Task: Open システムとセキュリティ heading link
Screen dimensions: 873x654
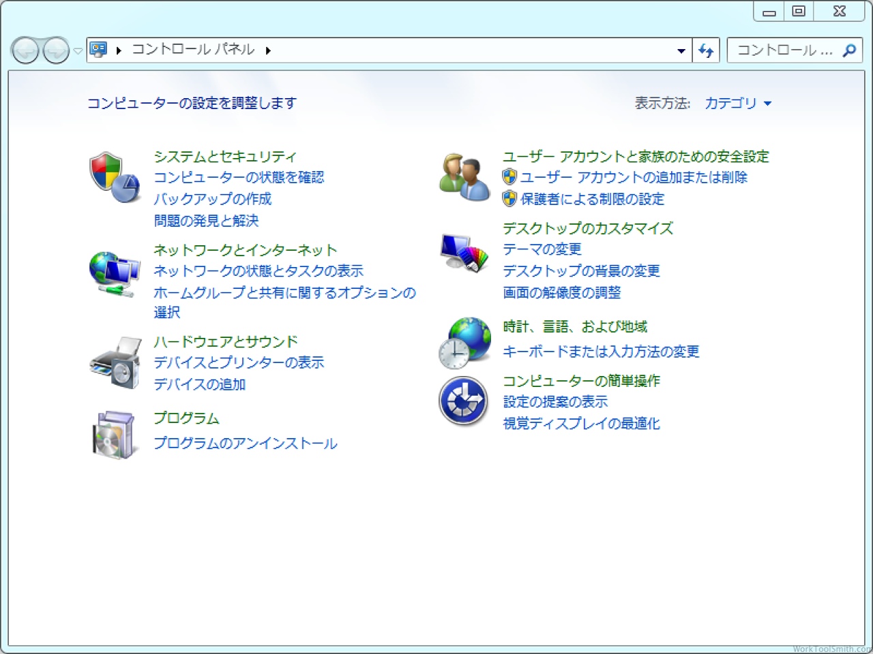Action: pos(225,157)
